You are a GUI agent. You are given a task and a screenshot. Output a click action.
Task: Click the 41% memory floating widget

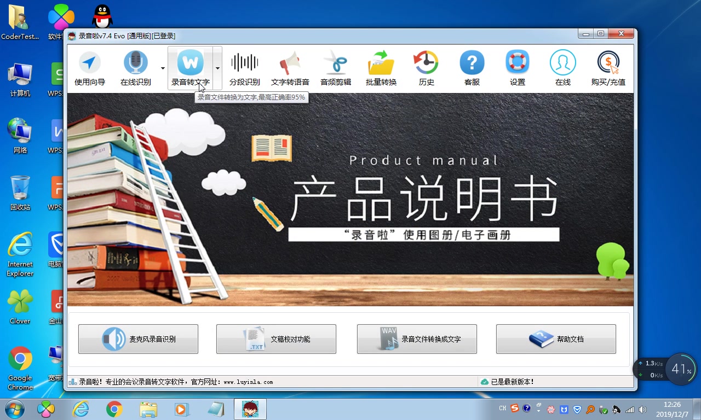coord(681,369)
